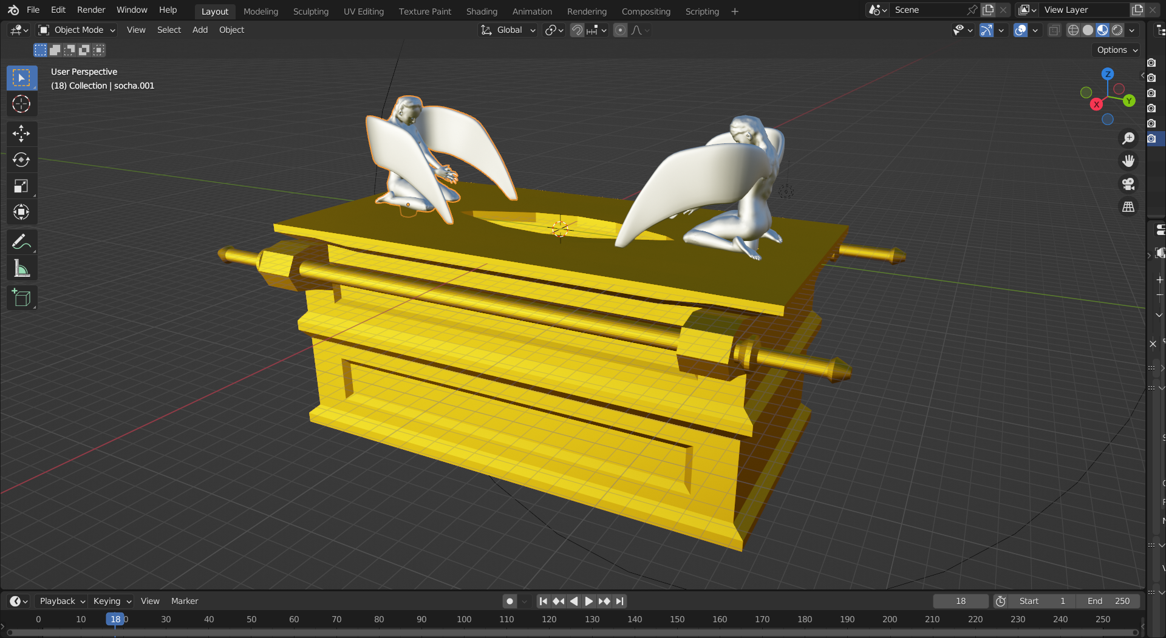Toggle camera view icon
The height and width of the screenshot is (638, 1166).
coord(1128,184)
